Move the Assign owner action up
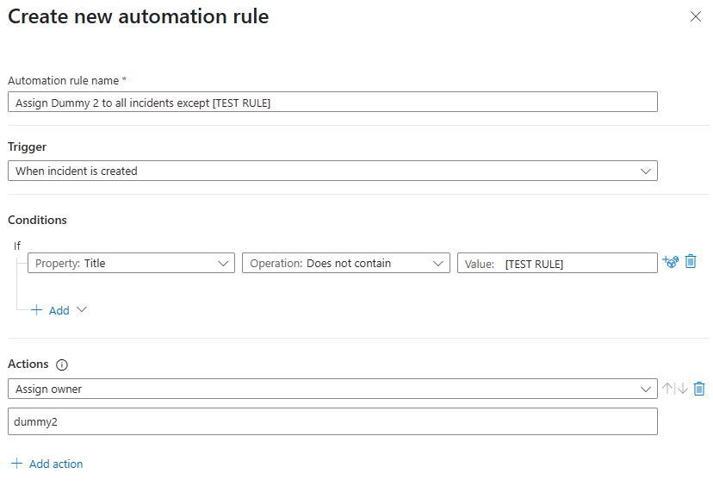The height and width of the screenshot is (486, 713). click(667, 389)
